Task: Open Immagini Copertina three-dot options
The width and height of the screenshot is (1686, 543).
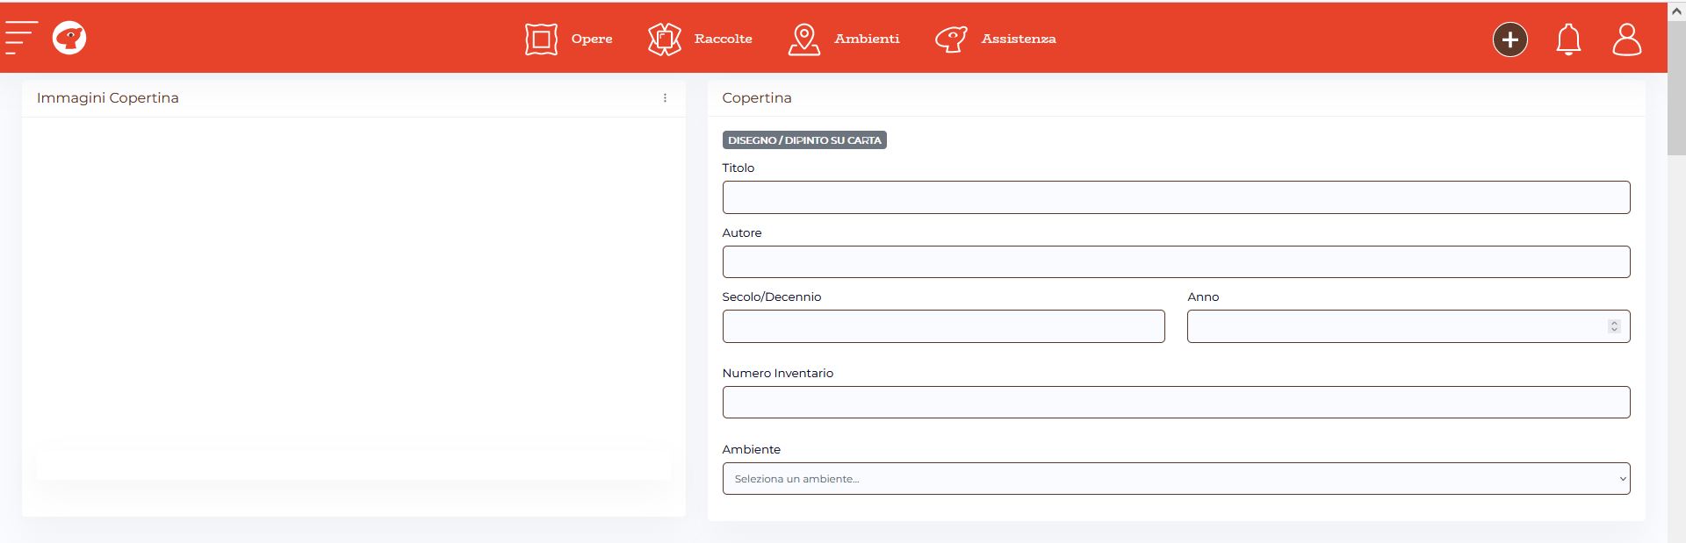Action: tap(665, 98)
